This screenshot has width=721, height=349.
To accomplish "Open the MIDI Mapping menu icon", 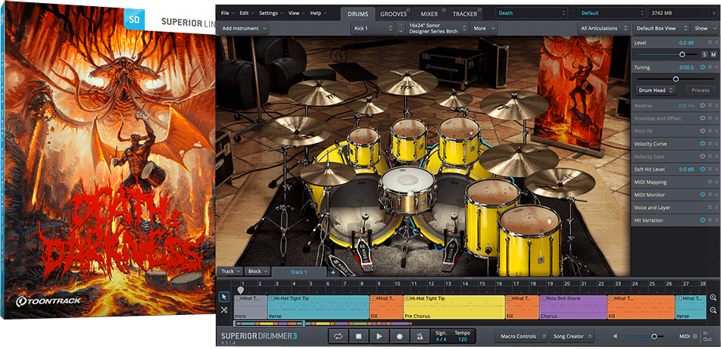I will (710, 182).
